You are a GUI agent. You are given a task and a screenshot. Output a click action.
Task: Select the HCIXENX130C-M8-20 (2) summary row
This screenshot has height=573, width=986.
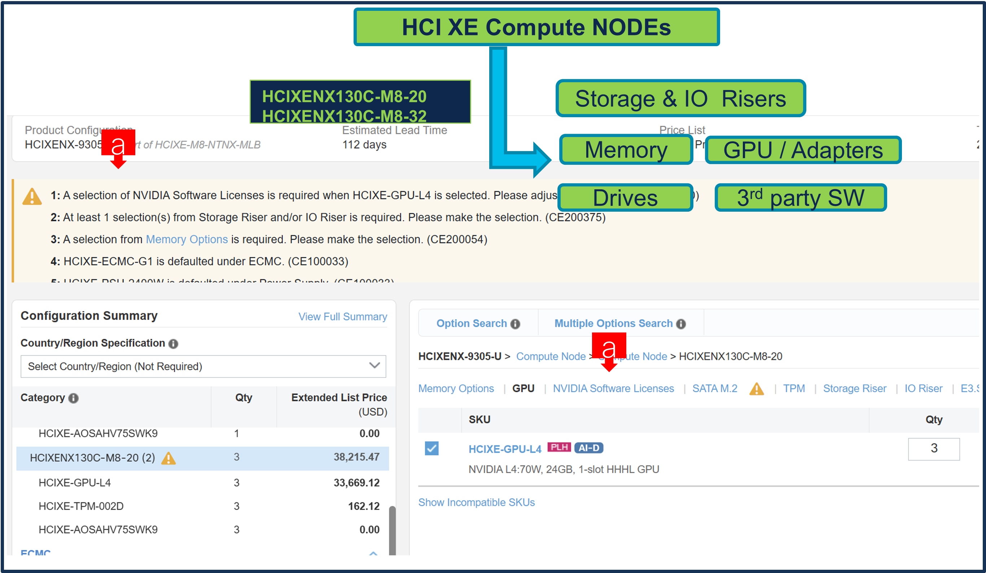point(203,458)
